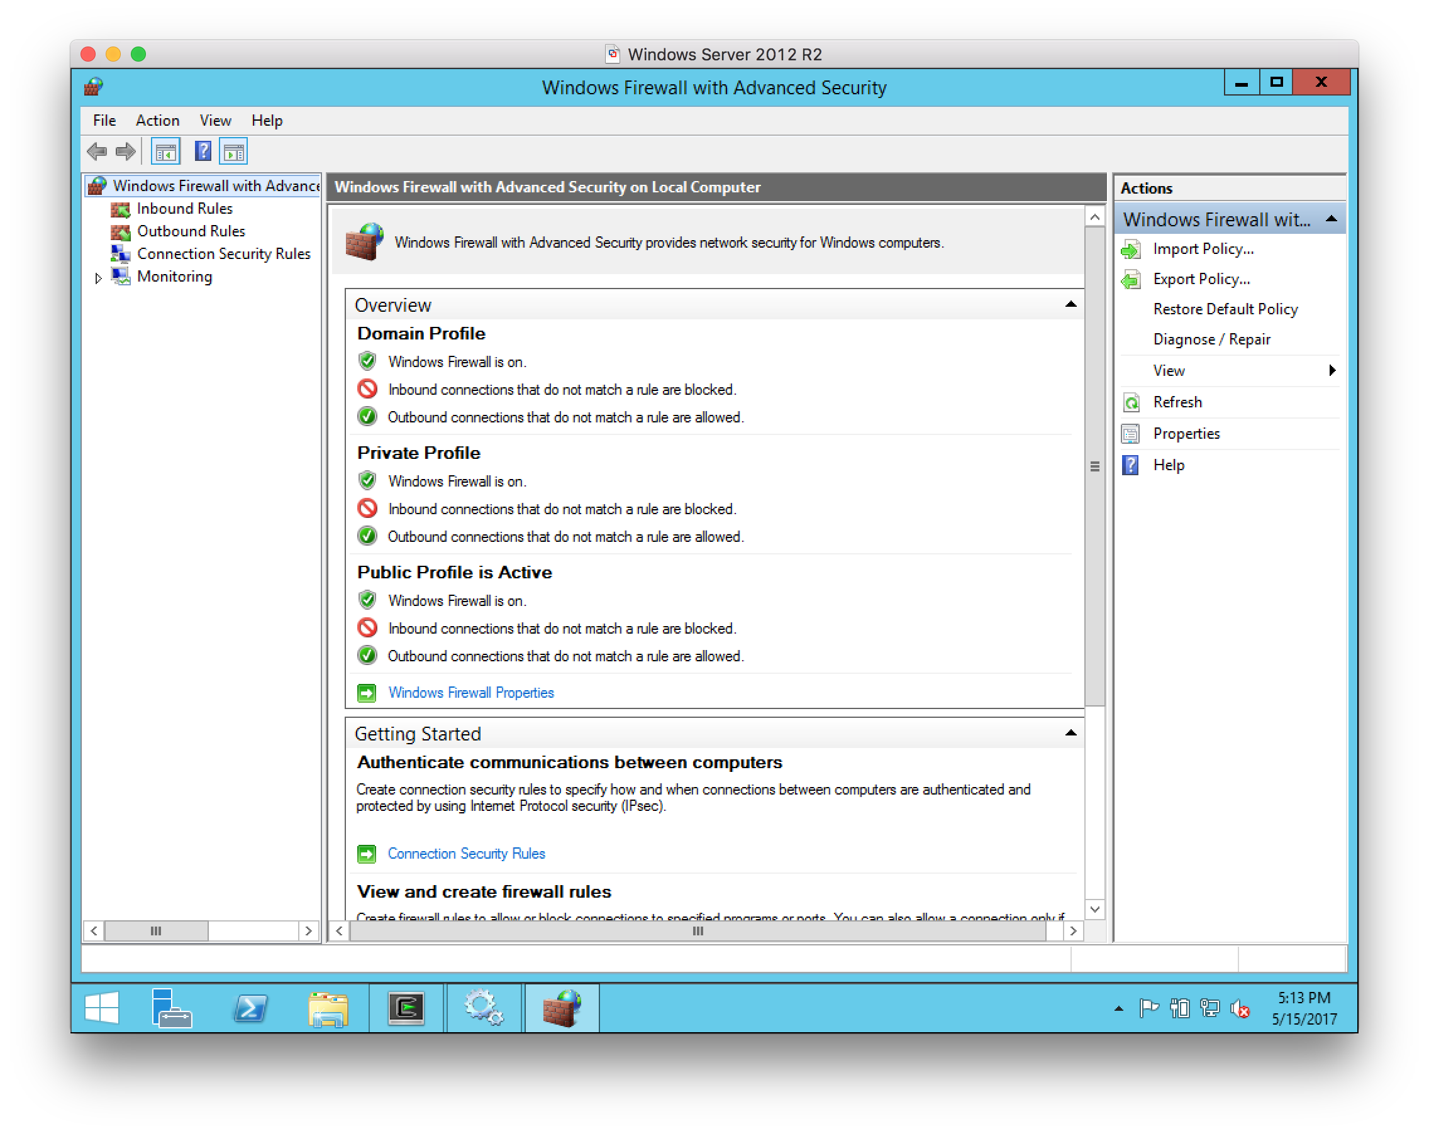Click the center pane scroll down arrow
The height and width of the screenshot is (1134, 1429).
[x=1094, y=910]
